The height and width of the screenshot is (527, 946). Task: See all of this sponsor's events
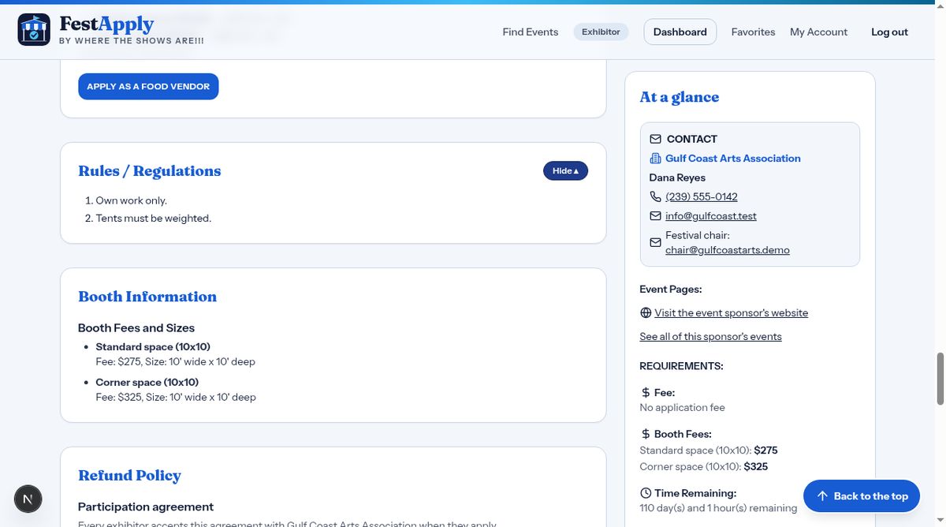[x=710, y=337]
